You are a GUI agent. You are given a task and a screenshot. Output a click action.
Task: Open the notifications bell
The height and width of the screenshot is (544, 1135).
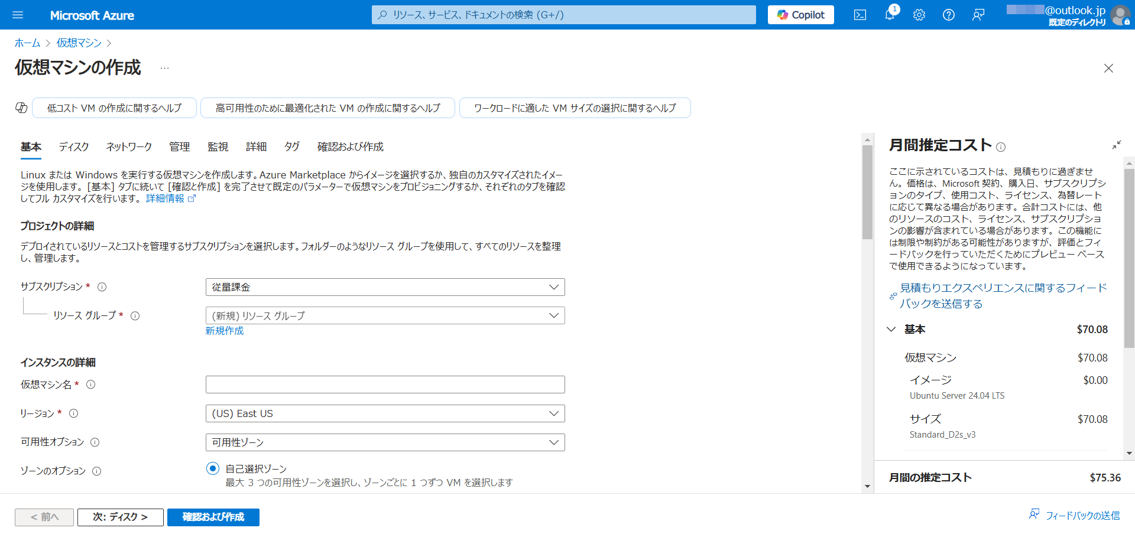pos(889,15)
